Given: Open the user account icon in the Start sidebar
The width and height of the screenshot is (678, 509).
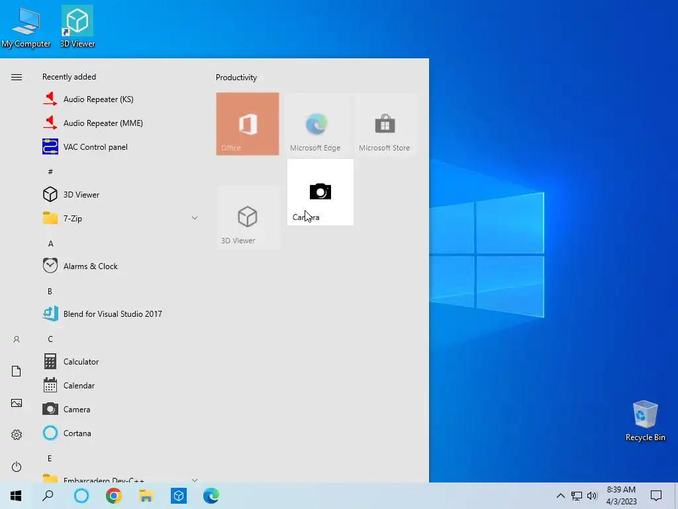Looking at the screenshot, I should (17, 339).
